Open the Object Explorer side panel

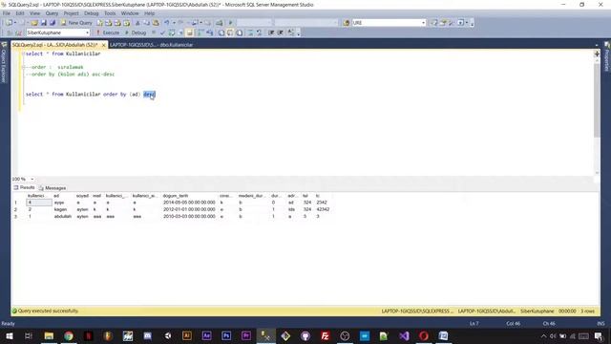4,62
